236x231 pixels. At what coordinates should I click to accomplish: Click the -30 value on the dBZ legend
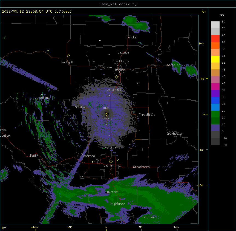(224, 145)
